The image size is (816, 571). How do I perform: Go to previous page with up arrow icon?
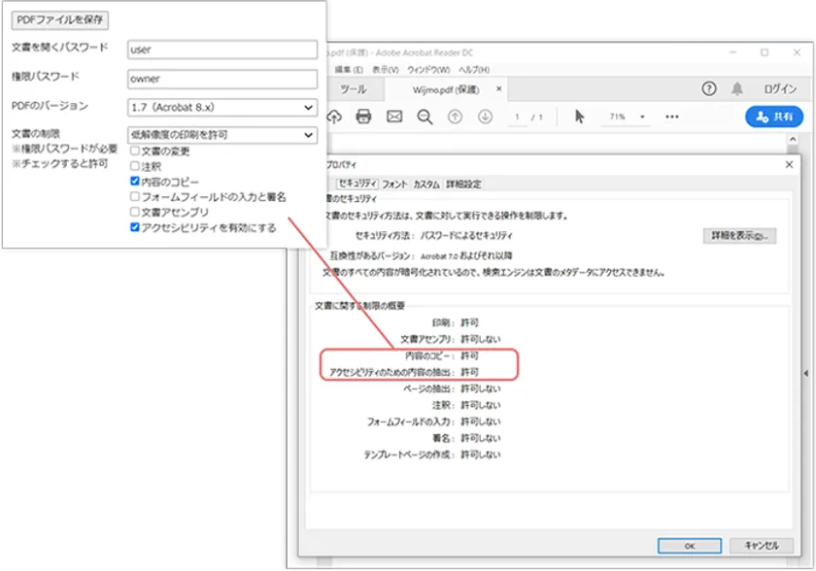tap(455, 117)
